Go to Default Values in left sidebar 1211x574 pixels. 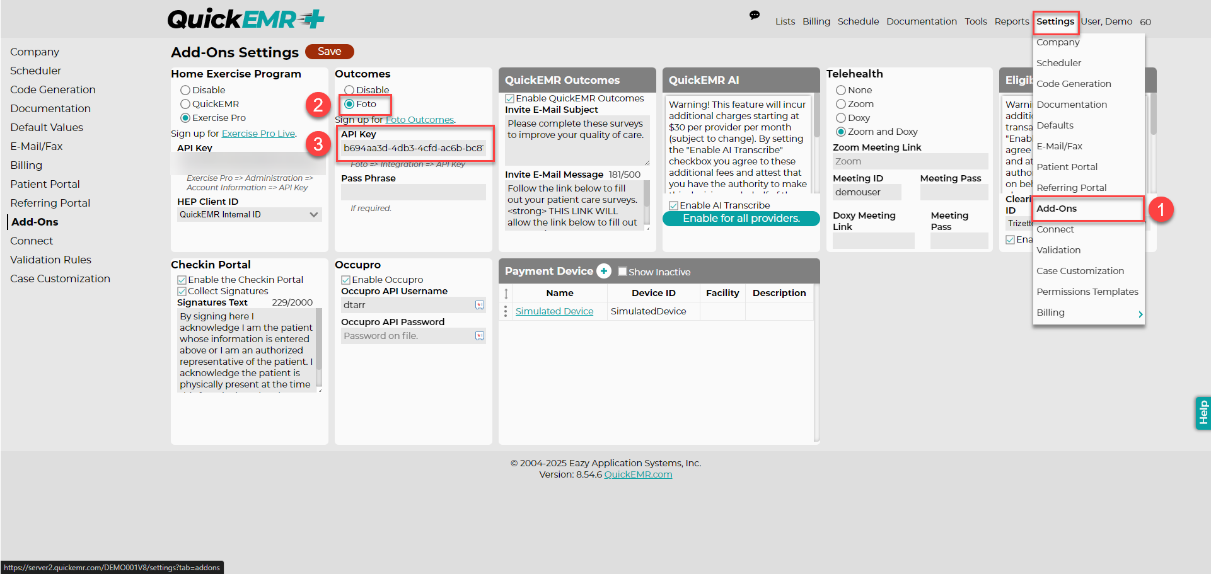[x=47, y=127]
